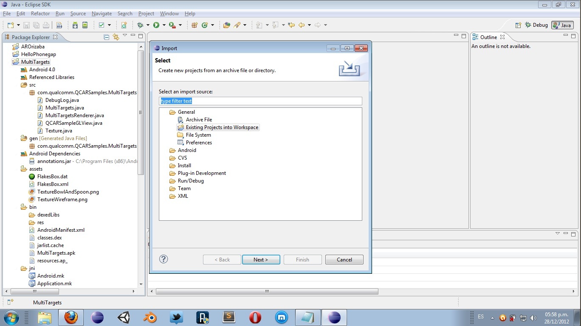Click the Package Explorer vertical scrollbar
Viewport: 581px width, 326px height.
point(141,112)
